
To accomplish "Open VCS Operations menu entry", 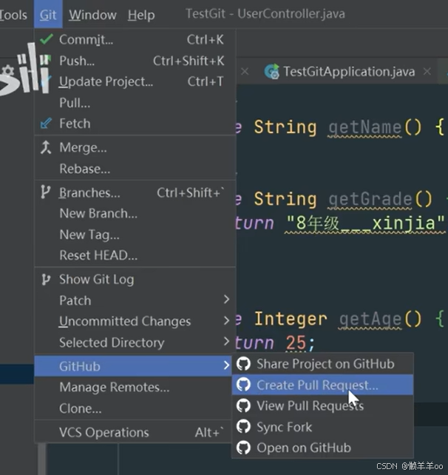I will [133, 432].
